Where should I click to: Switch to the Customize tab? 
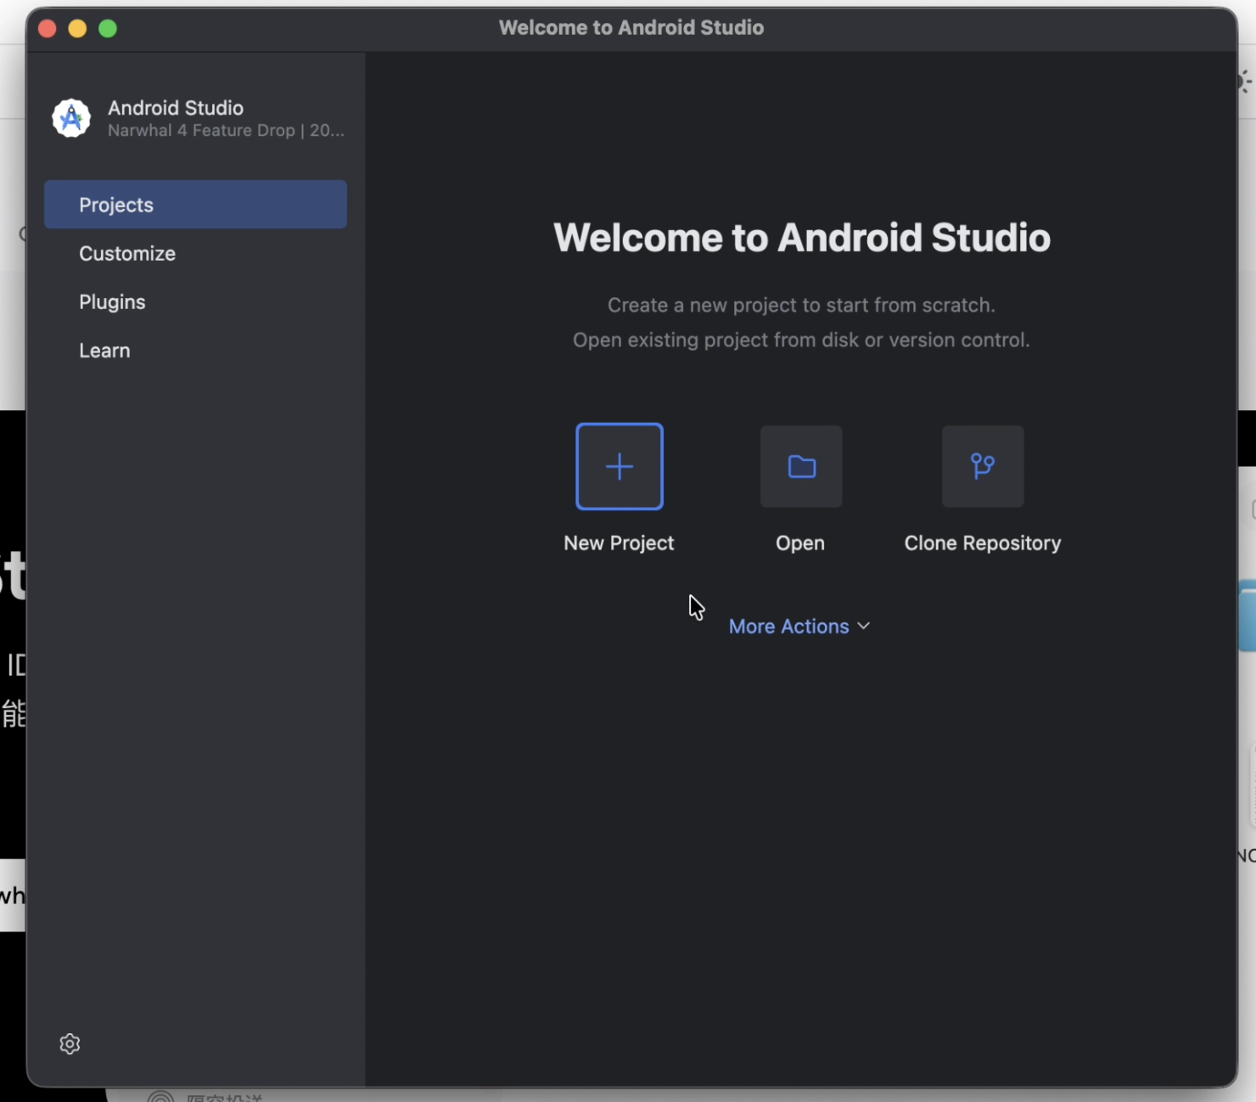pyautogui.click(x=195, y=254)
